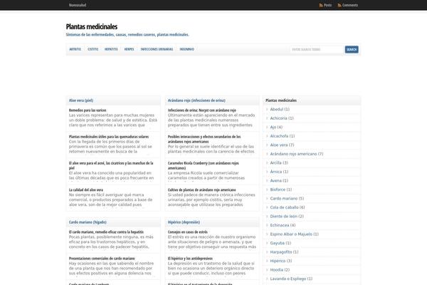This screenshot has width=427, height=285.
Task: Open Infecciones de orina: Nocyst con arándano rojo
Action: [x=202, y=110]
